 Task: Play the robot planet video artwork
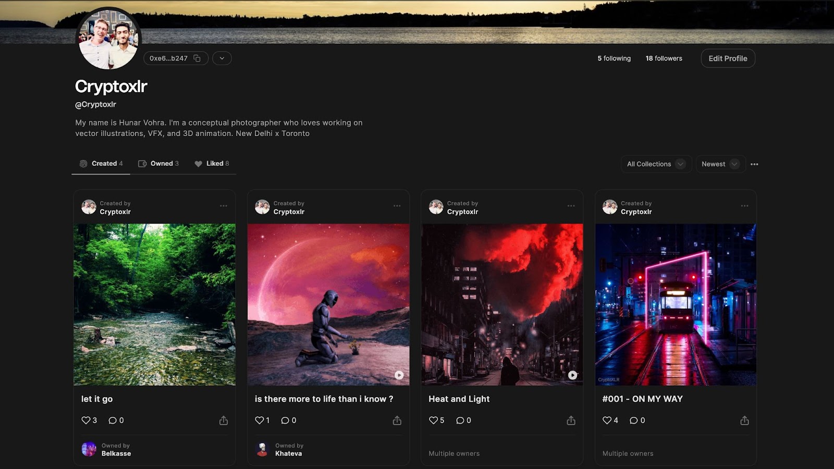(x=399, y=375)
